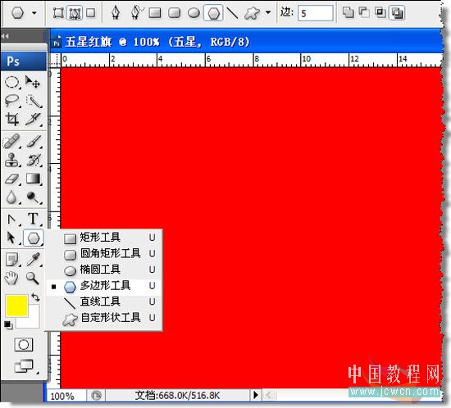Select the Eyedropper tool
Screen dimensions: 451x408
pos(34,259)
